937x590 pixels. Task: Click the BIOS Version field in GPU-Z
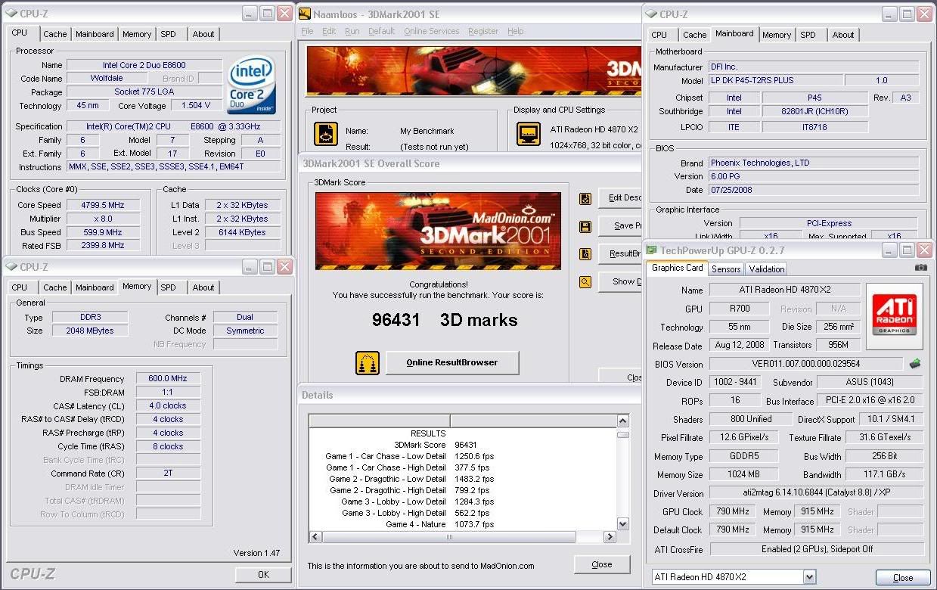805,364
